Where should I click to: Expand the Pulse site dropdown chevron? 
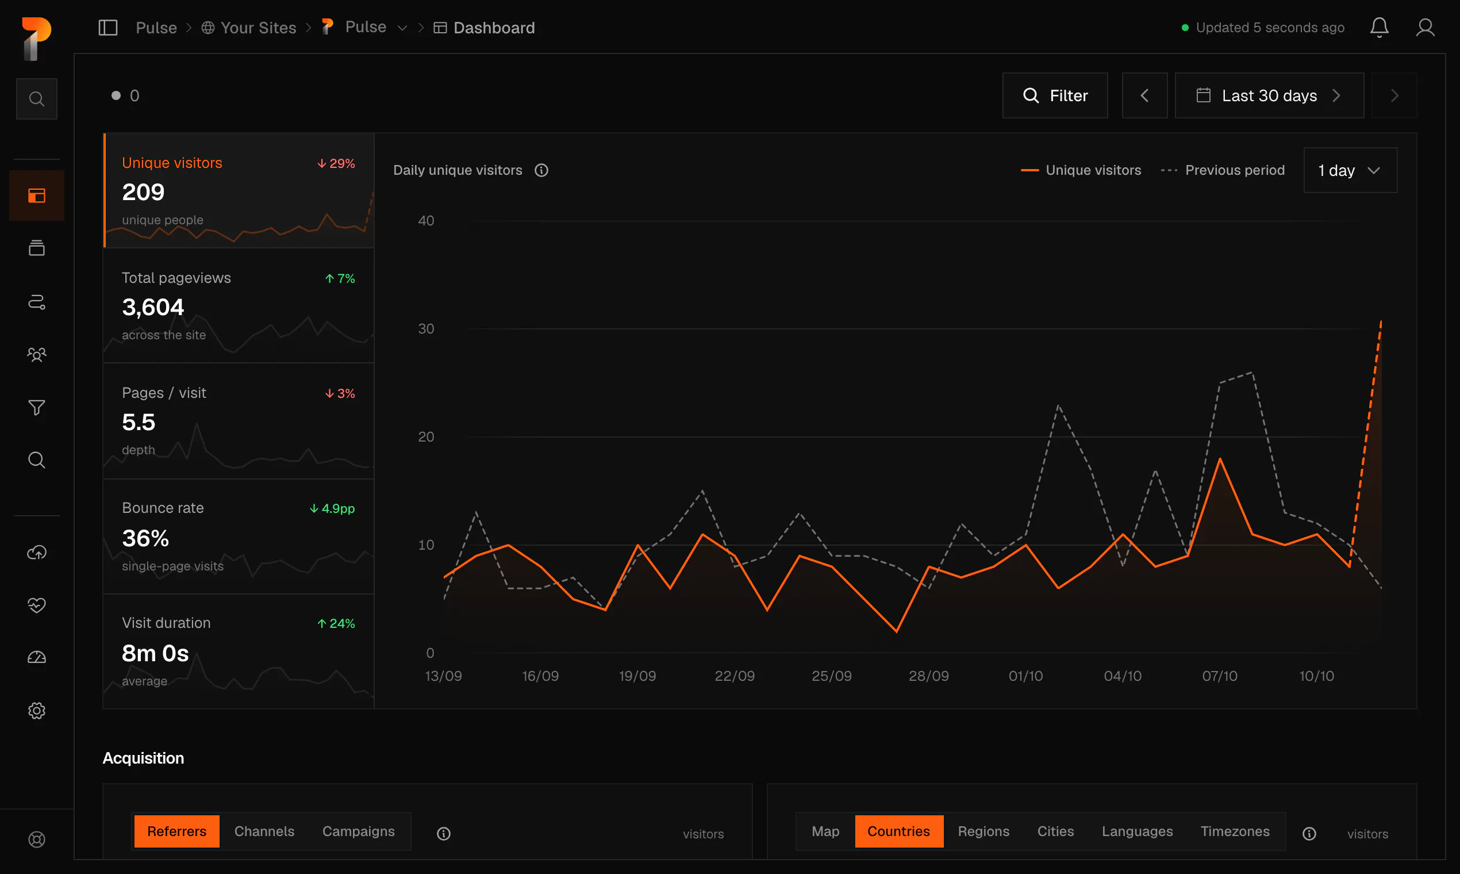pyautogui.click(x=402, y=28)
